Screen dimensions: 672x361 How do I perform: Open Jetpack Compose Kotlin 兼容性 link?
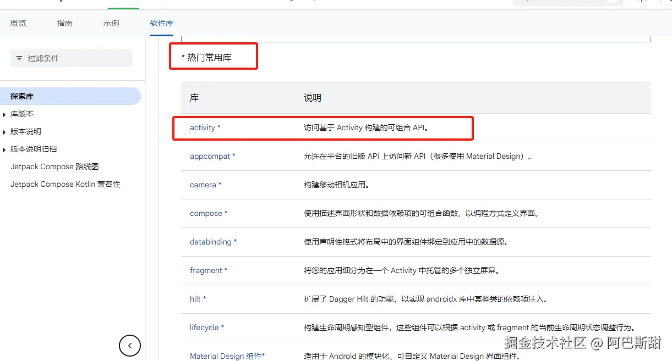65,184
